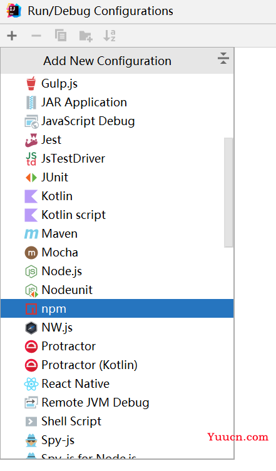Collapse the Add New Configuration popup list
Viewport: 276px width, 471px height.
223,58
